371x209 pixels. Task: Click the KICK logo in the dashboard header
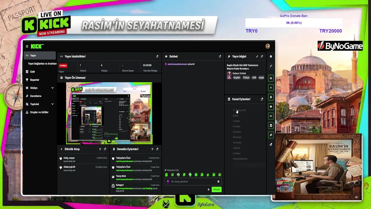[37, 46]
